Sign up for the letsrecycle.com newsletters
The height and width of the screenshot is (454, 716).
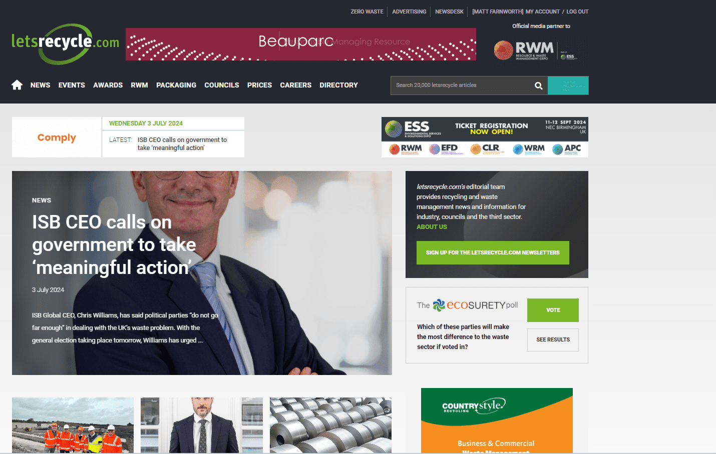[x=493, y=253]
